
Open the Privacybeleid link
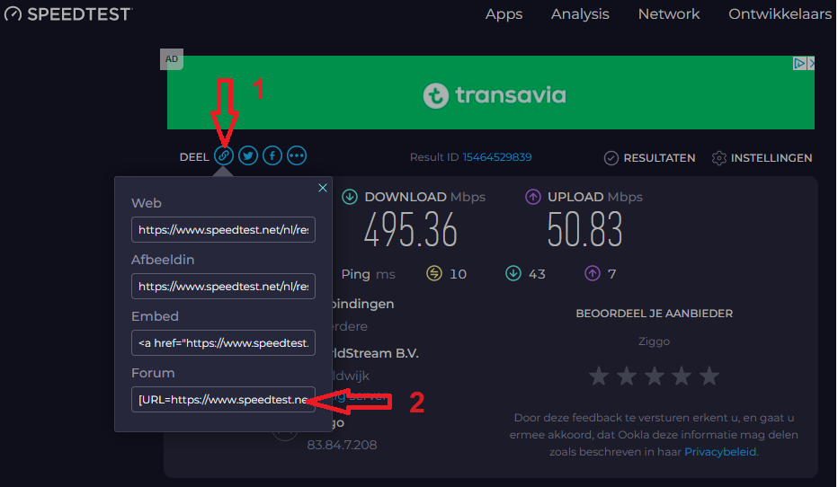[x=720, y=452]
